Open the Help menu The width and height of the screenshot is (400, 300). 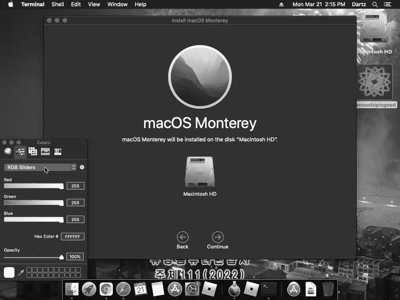(140, 4)
